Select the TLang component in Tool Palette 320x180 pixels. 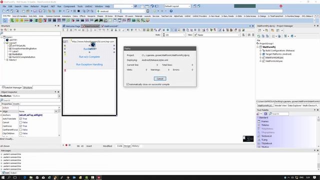pos(264,140)
